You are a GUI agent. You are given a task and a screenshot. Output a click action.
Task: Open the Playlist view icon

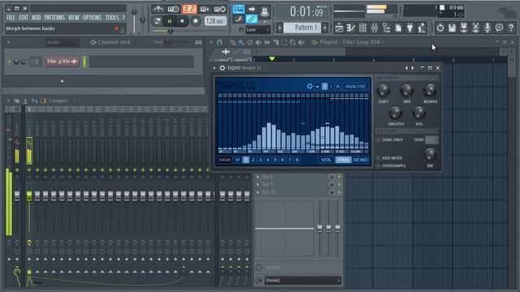point(339,28)
